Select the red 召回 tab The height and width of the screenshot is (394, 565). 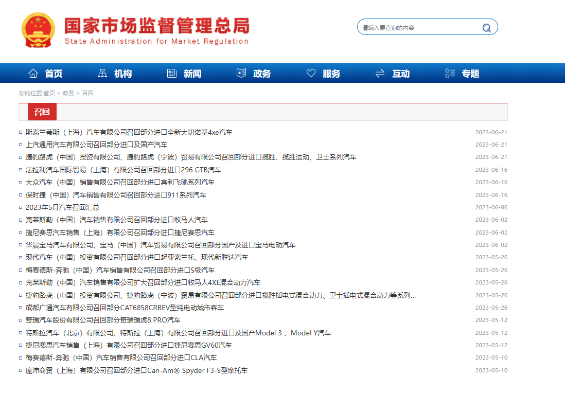[x=42, y=112]
